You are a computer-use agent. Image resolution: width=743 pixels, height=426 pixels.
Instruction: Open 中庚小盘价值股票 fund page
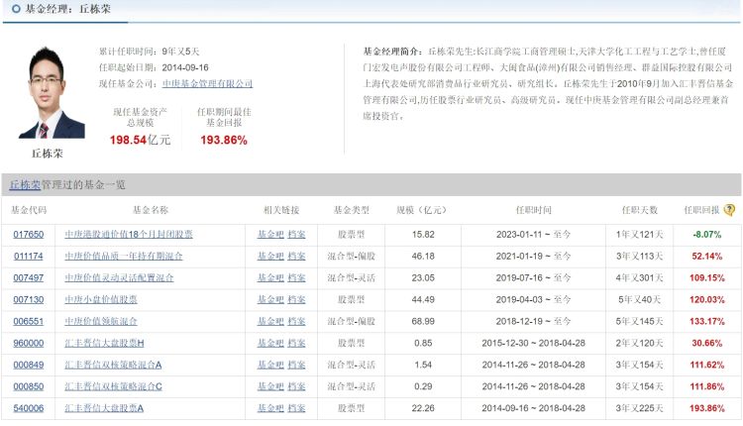101,300
